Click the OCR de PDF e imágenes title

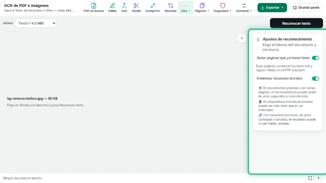[x=26, y=6]
